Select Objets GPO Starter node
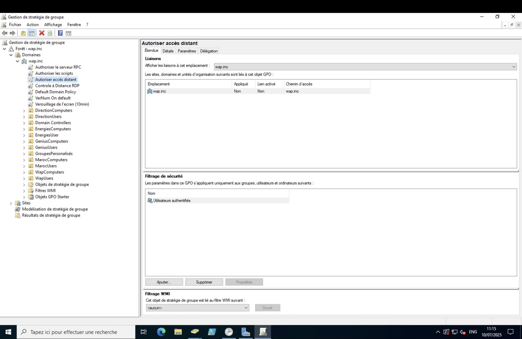The width and height of the screenshot is (522, 339). click(52, 197)
